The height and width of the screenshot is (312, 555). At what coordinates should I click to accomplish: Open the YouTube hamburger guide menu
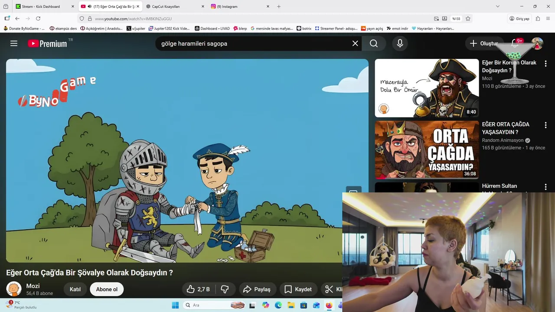pyautogui.click(x=14, y=43)
